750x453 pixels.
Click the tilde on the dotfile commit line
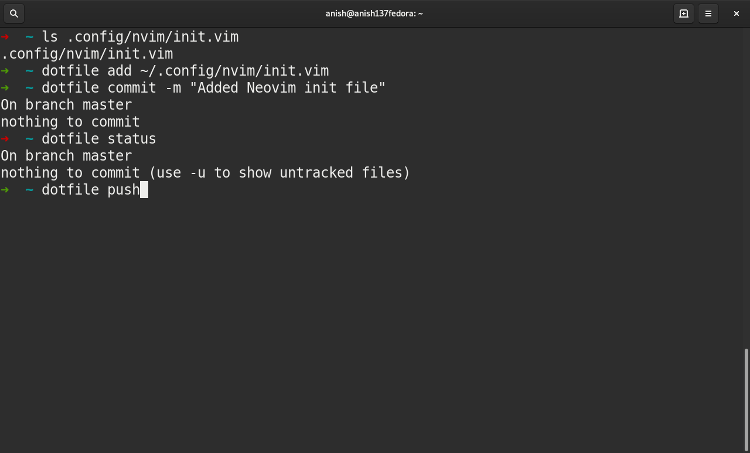[x=29, y=88]
